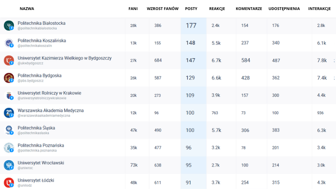336x189 pixels.
Task: Click the Warszawska Akademia Medyczna logo
Action: point(8,113)
